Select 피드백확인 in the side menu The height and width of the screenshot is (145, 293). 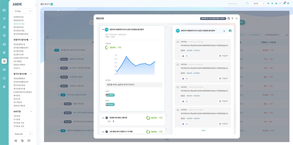tap(18, 61)
